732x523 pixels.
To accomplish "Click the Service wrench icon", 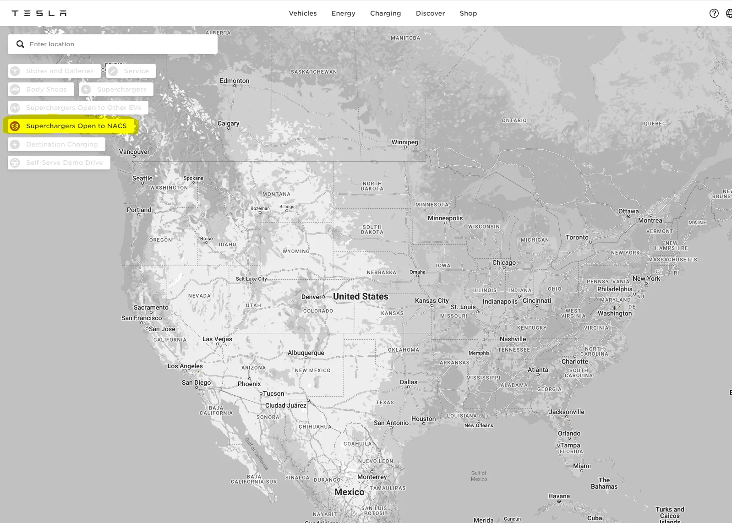I will [x=113, y=71].
